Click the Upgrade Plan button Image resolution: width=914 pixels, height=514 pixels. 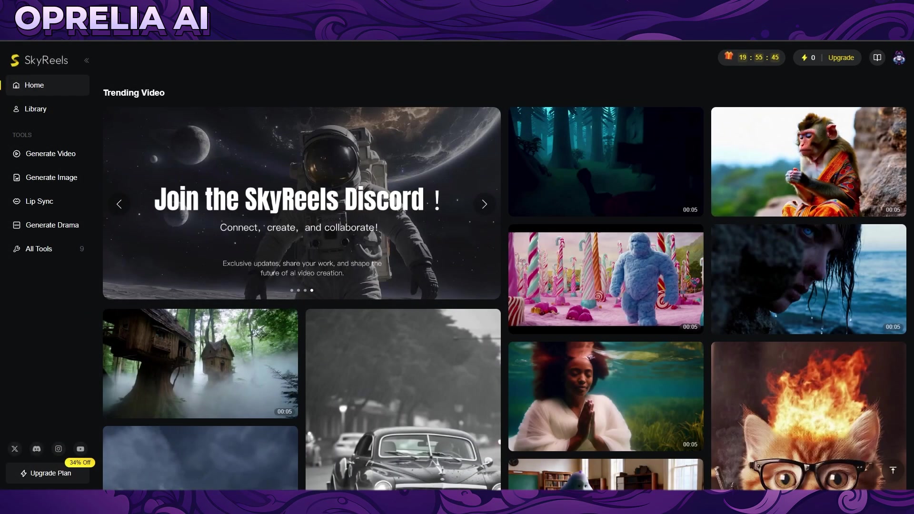click(x=48, y=473)
